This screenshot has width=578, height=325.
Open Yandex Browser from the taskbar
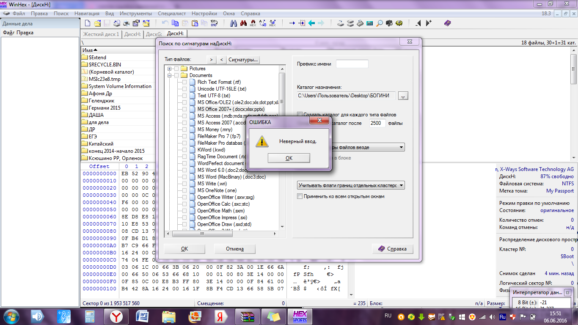click(x=116, y=316)
